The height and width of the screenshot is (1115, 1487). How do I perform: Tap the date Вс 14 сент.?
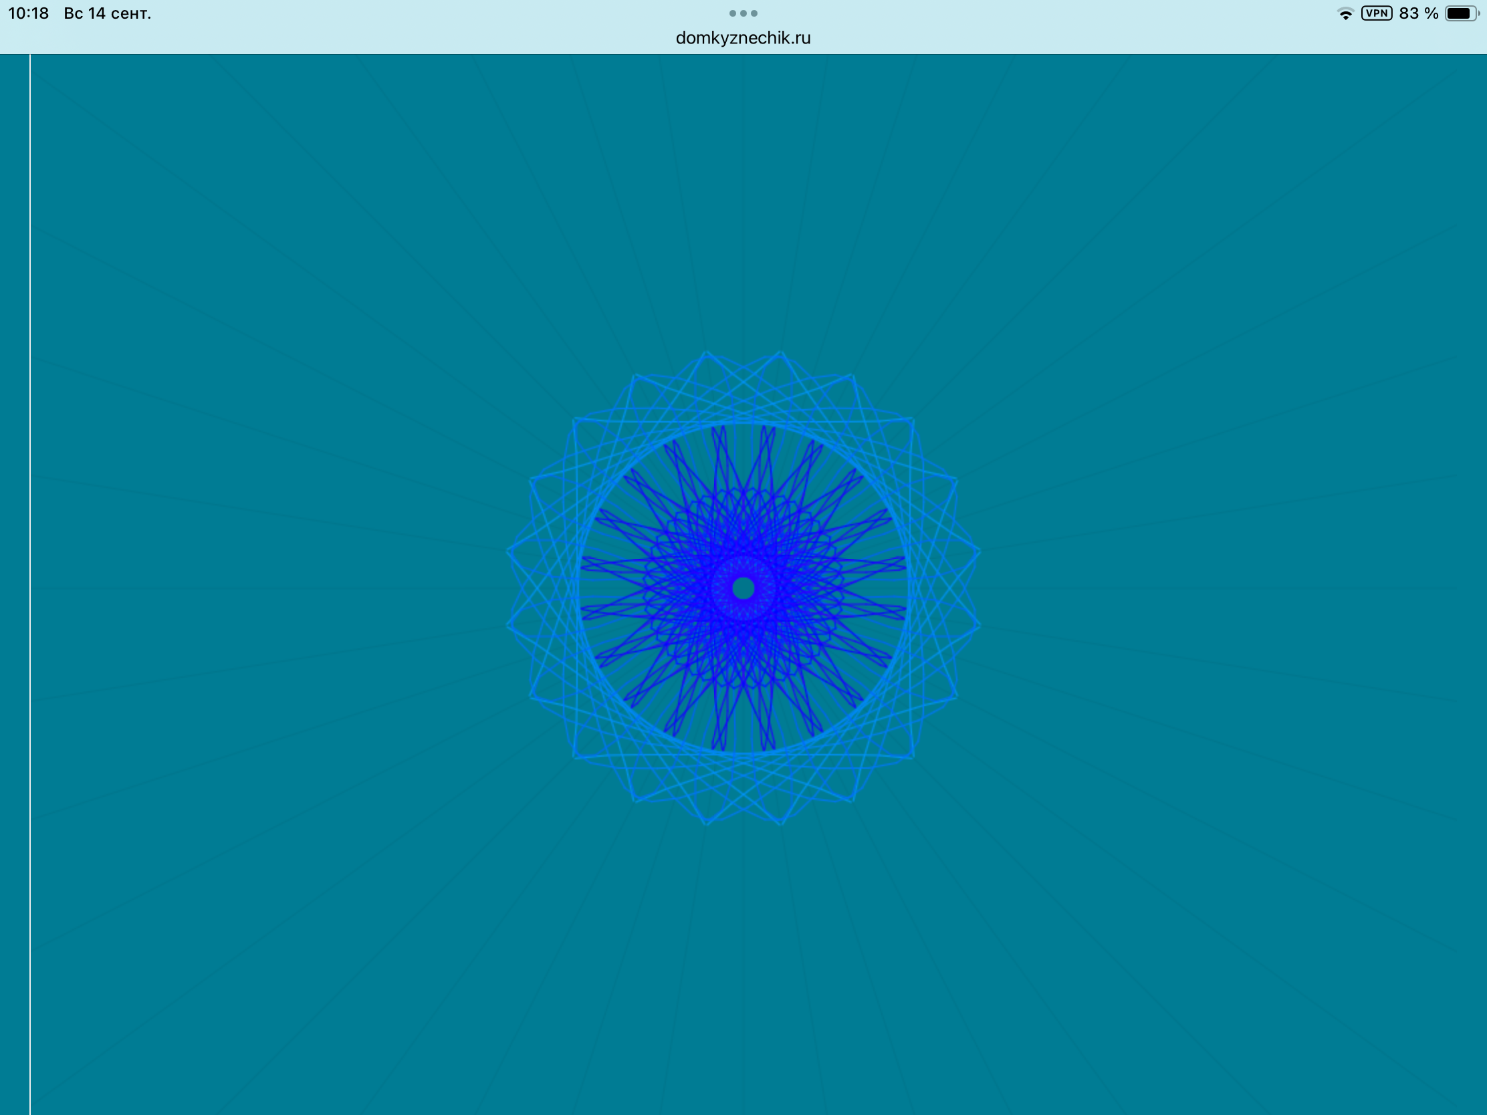[x=108, y=13]
